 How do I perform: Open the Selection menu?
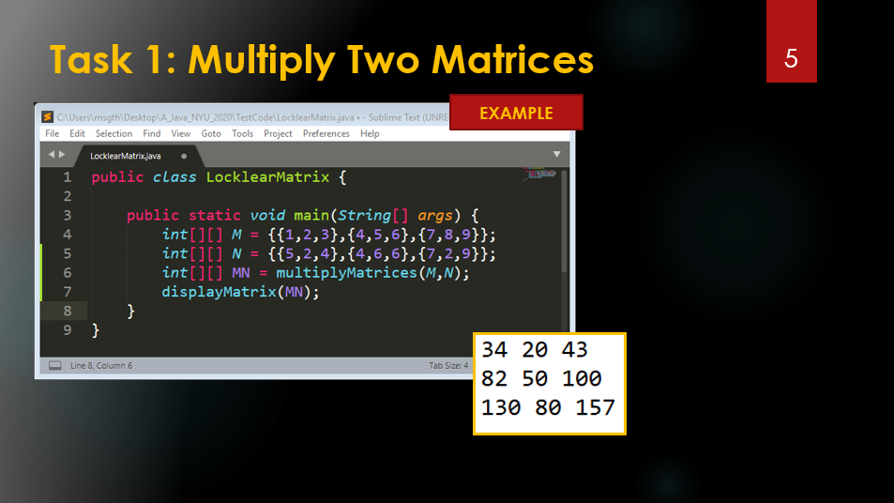pos(114,133)
